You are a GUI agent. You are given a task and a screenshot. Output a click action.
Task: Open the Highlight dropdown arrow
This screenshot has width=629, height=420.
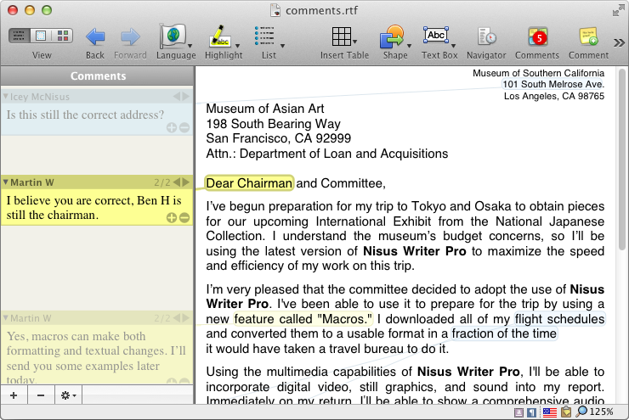[x=237, y=46]
